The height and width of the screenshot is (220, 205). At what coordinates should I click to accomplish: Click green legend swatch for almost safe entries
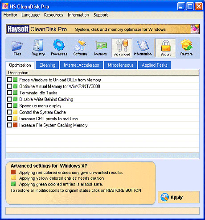(x=13, y=184)
